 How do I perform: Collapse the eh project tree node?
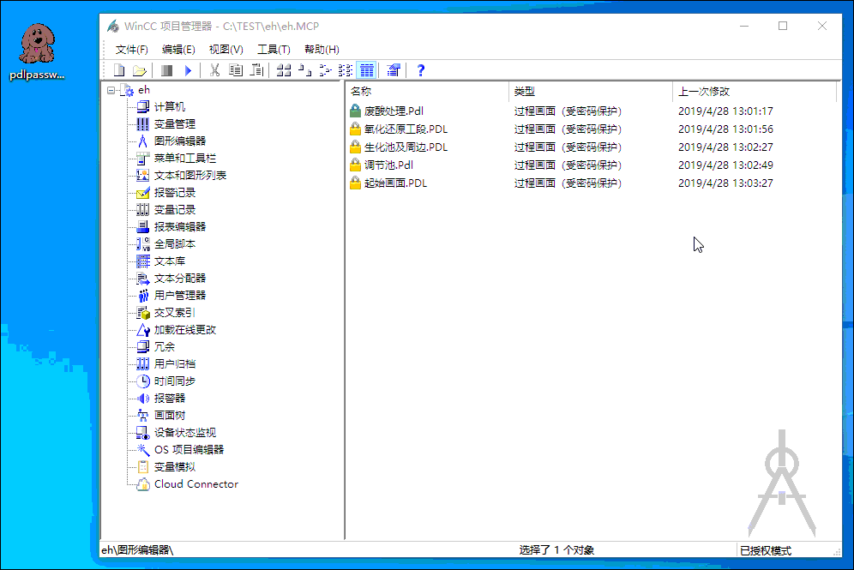[x=111, y=90]
